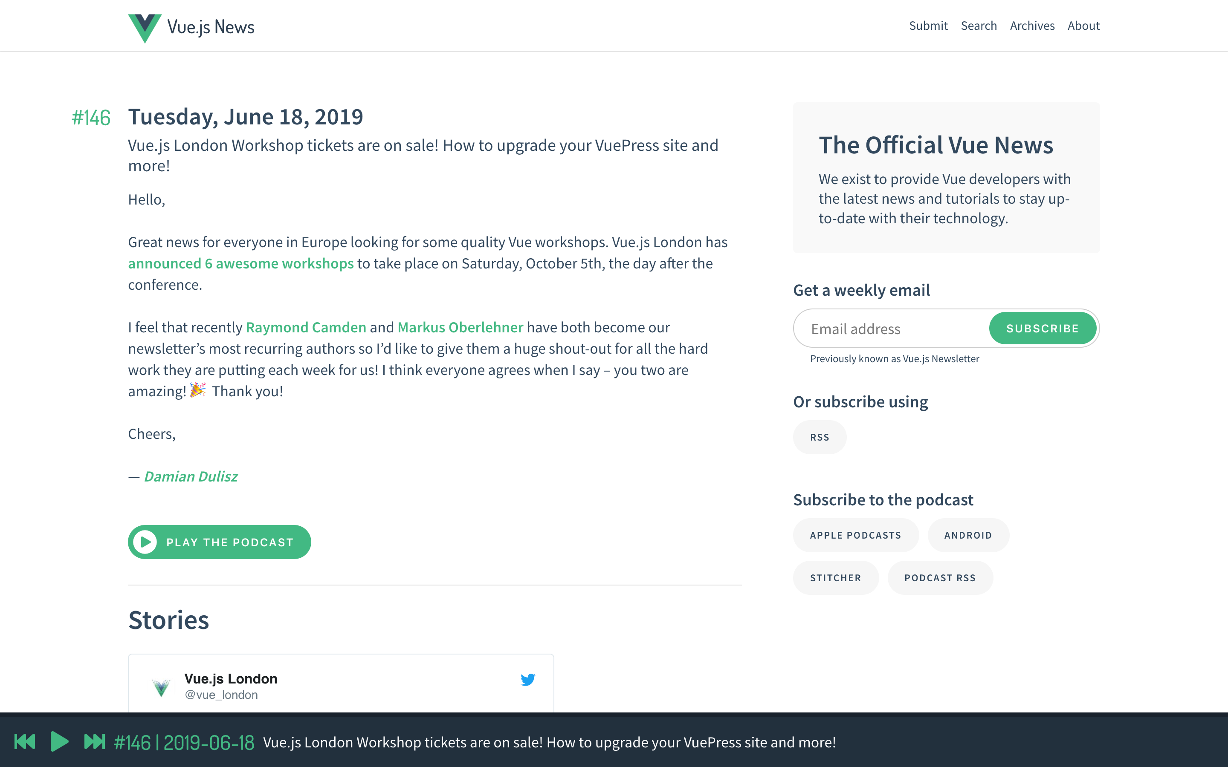
Task: Open the Search page
Action: coord(978,26)
